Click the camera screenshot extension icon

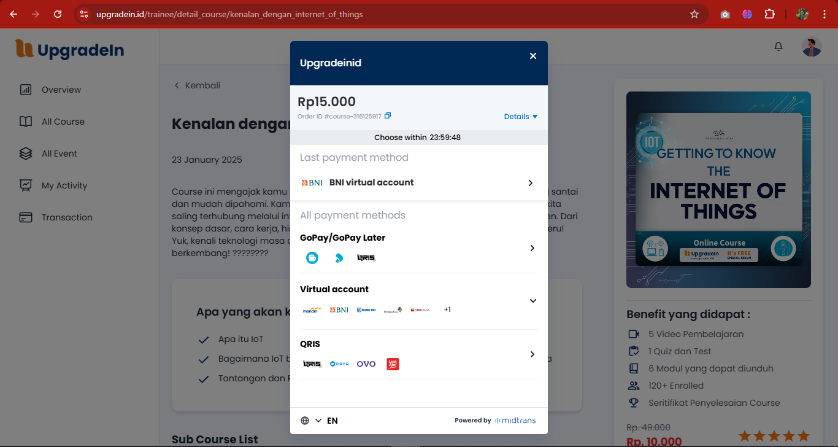[725, 14]
